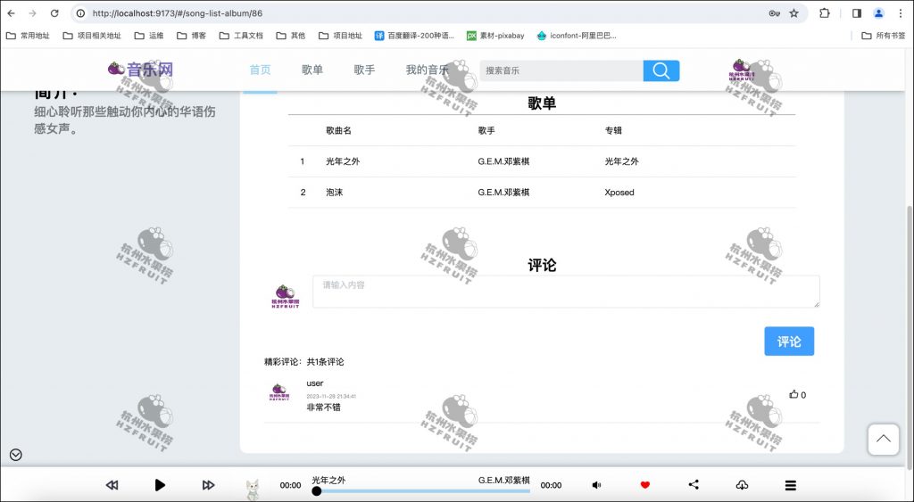Select the song row 光年之外
Image resolution: width=914 pixels, height=502 pixels.
542,161
